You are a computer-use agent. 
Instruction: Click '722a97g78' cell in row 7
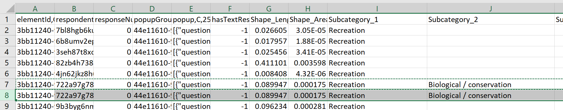pyautogui.click(x=74, y=85)
